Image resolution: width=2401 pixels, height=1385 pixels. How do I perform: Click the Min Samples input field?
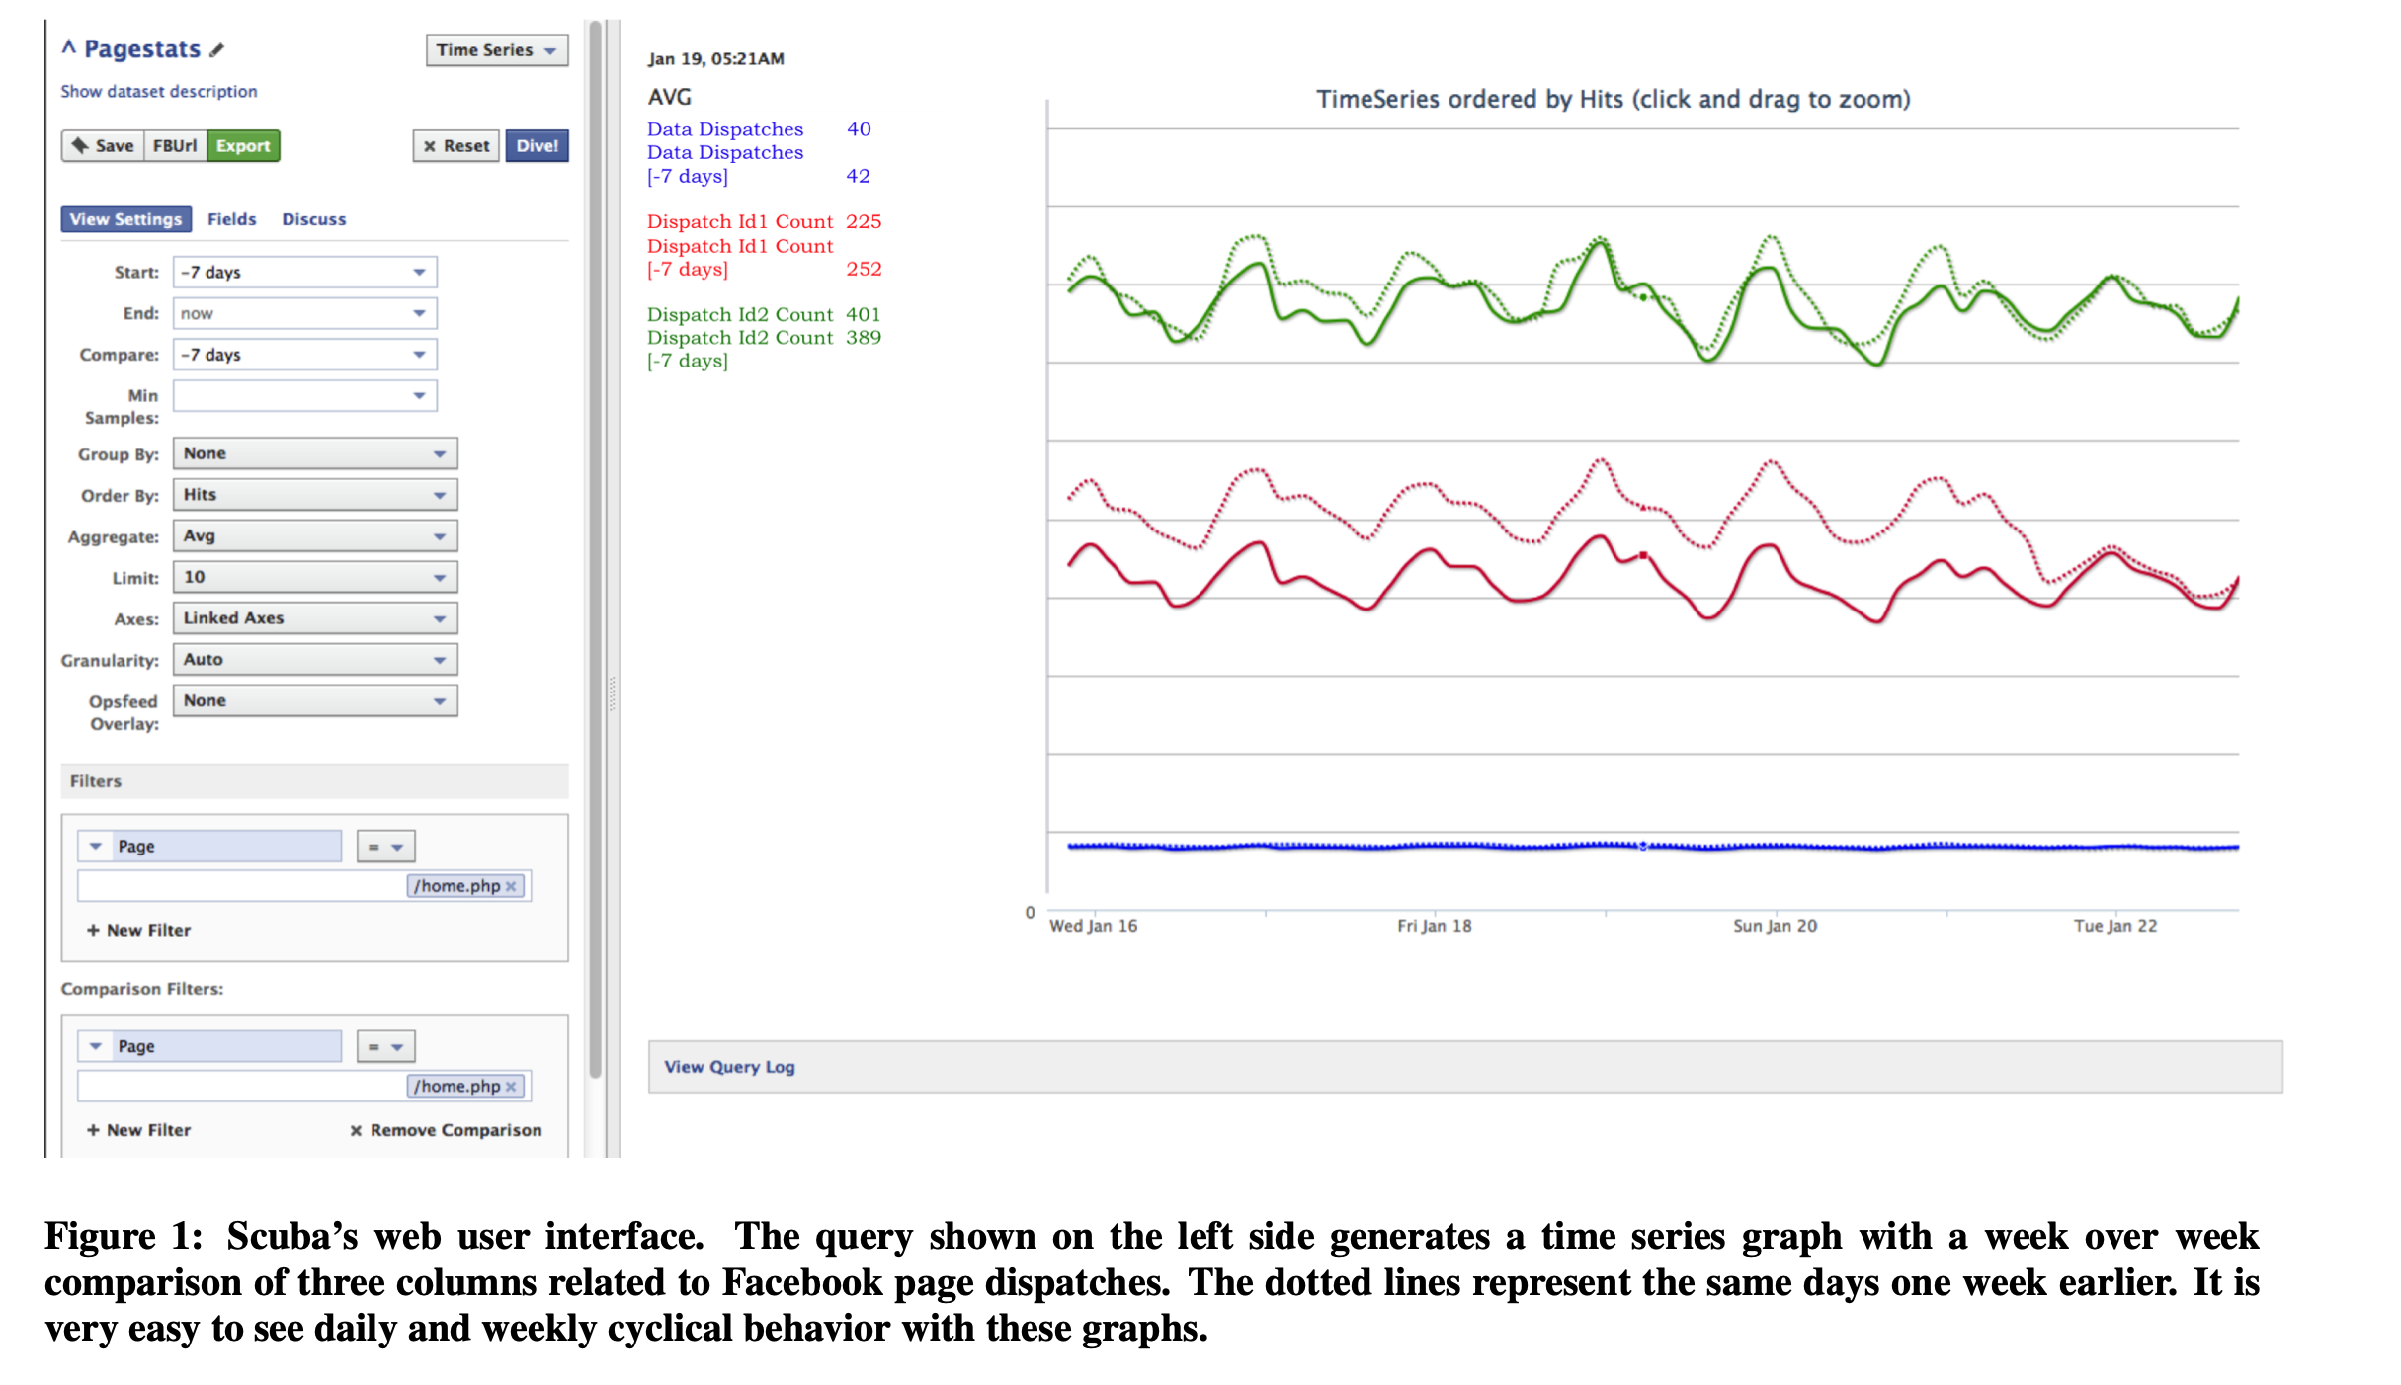point(291,396)
